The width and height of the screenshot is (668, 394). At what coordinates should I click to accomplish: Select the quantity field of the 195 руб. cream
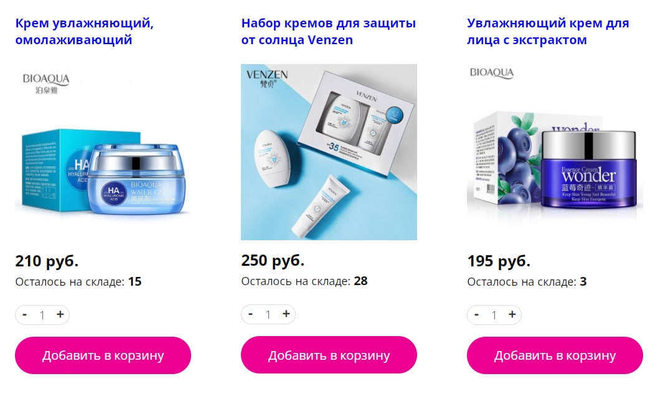pyautogui.click(x=494, y=315)
